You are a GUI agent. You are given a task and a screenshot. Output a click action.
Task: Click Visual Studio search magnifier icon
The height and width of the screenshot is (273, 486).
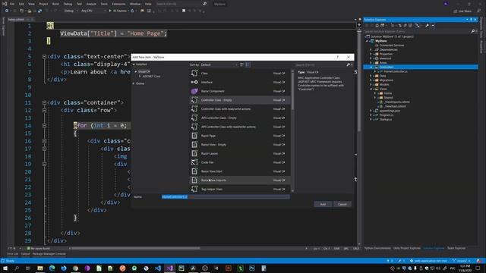204,4
